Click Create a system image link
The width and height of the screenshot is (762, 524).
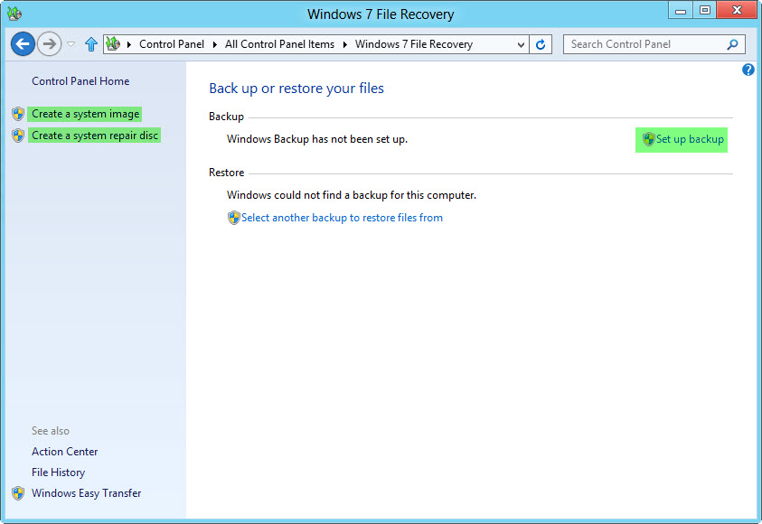[x=86, y=114]
